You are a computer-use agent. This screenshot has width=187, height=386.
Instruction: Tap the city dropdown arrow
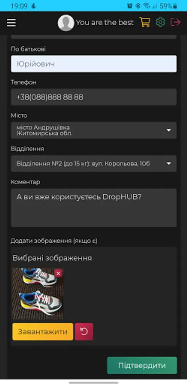pyautogui.click(x=169, y=130)
